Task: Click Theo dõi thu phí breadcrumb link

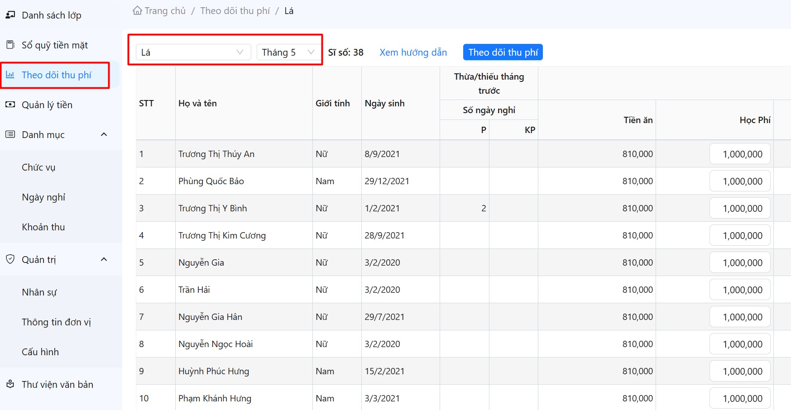Action: [x=235, y=11]
